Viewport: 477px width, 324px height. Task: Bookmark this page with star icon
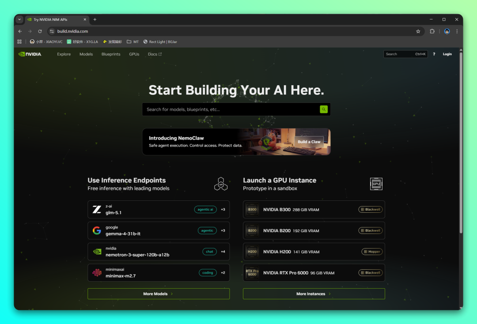tap(418, 31)
